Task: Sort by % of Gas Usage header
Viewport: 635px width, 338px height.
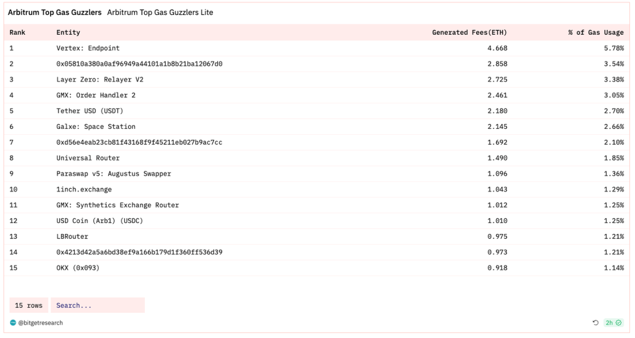Action: (596, 32)
